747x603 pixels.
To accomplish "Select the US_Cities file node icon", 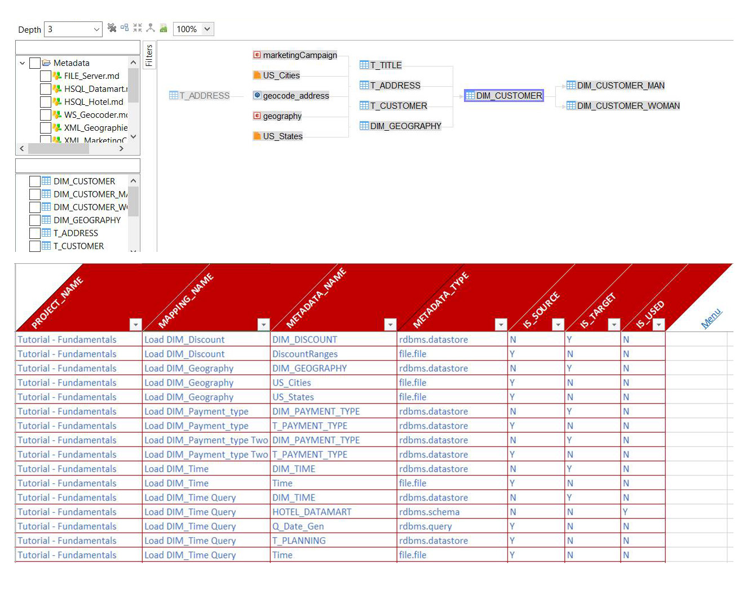I will coord(257,75).
